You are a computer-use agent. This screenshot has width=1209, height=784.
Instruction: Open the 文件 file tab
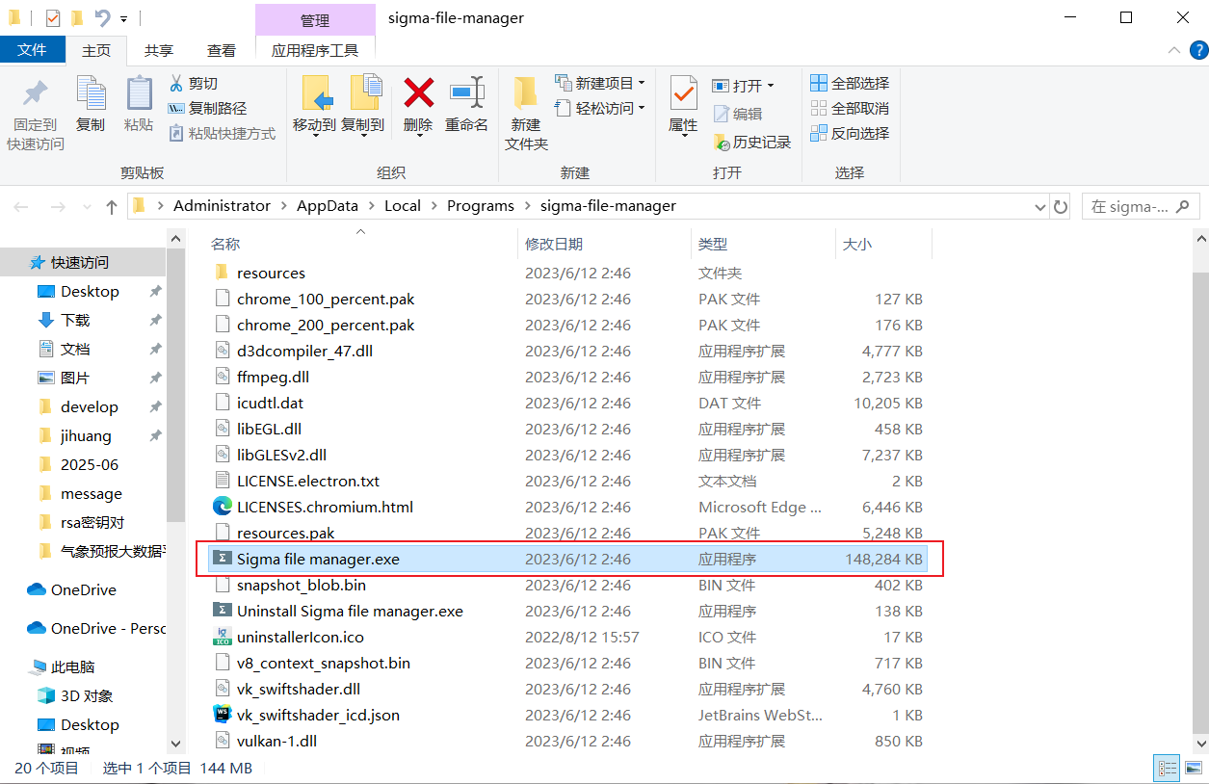33,50
